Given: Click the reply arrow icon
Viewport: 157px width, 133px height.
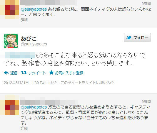Looking at the screenshot, I should pos(6,73).
